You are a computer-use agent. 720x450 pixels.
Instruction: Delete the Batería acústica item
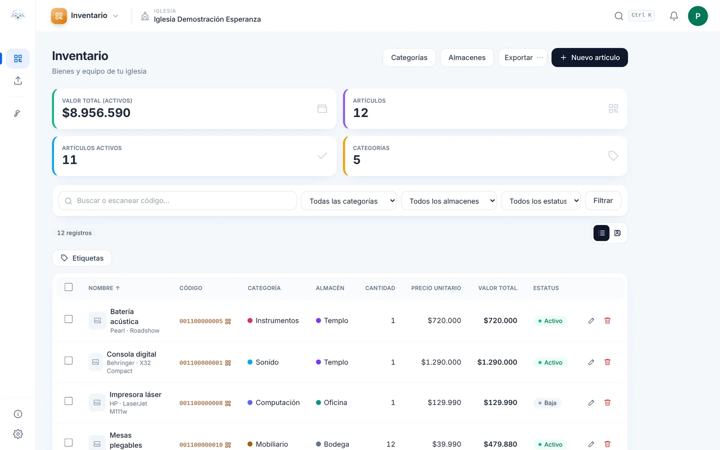607,321
